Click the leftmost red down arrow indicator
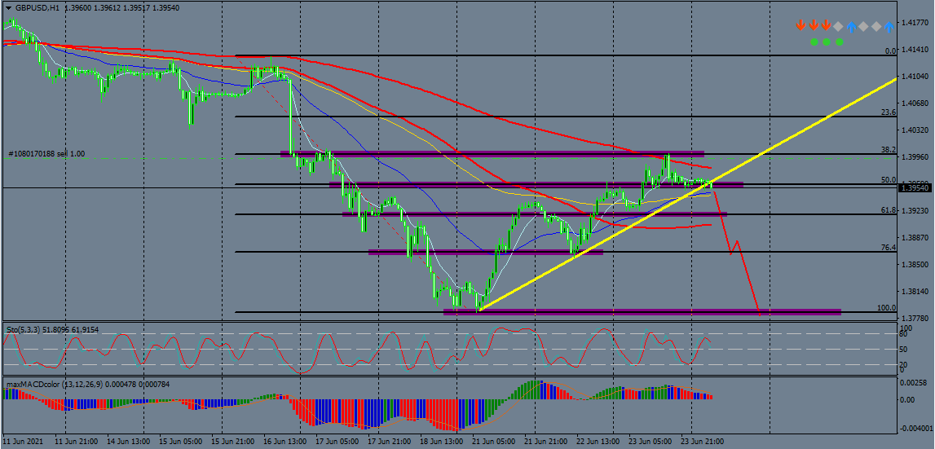The image size is (935, 449). (800, 26)
